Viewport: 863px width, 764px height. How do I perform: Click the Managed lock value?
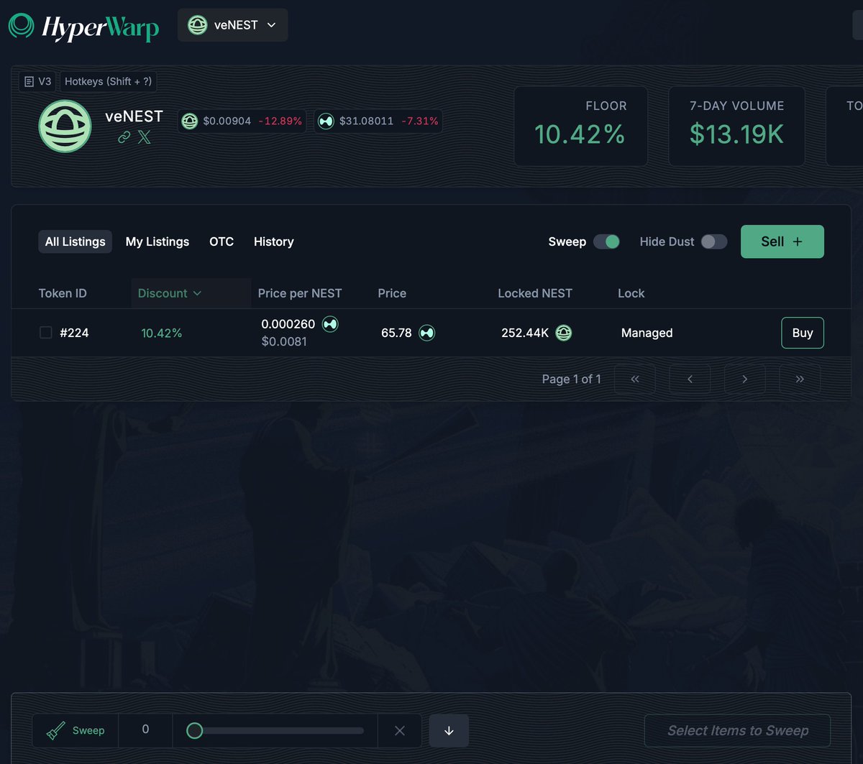(647, 333)
